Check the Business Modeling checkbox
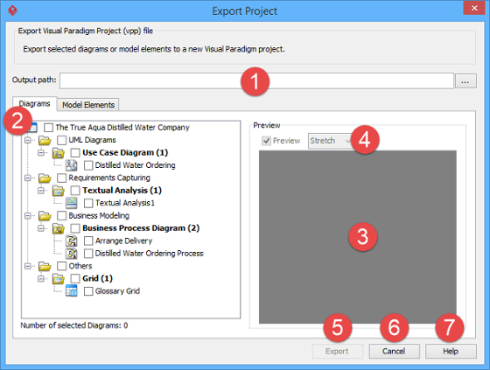Screen dimensions: 490x370 (61, 216)
